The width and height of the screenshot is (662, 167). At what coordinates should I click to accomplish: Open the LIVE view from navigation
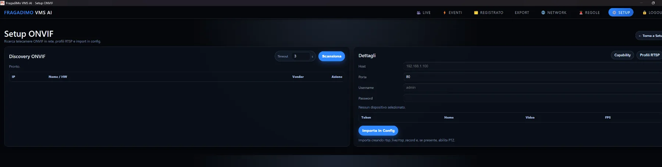click(423, 13)
